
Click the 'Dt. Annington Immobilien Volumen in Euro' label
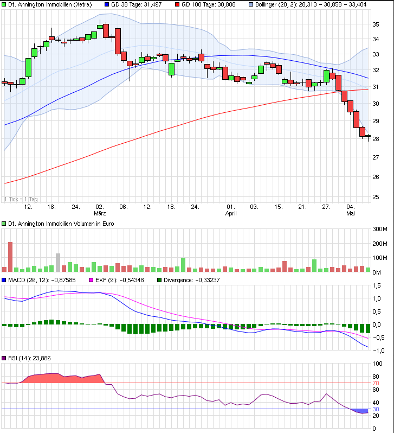[x=61, y=224]
